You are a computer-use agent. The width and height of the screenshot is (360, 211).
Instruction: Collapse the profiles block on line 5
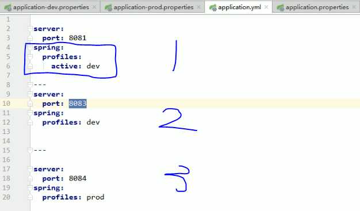(30, 57)
